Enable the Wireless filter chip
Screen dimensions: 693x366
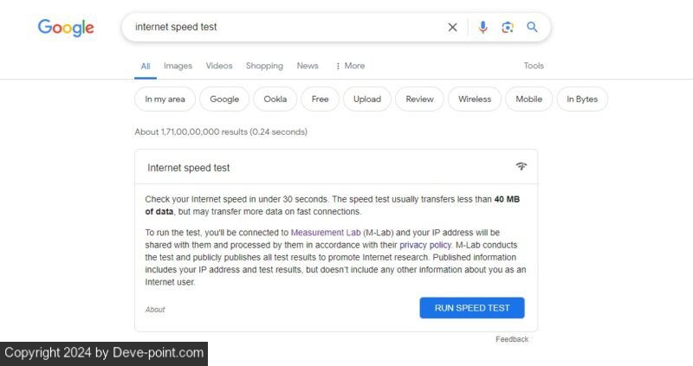click(475, 99)
